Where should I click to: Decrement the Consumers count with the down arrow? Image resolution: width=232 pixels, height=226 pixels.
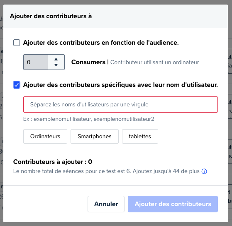[56, 65]
